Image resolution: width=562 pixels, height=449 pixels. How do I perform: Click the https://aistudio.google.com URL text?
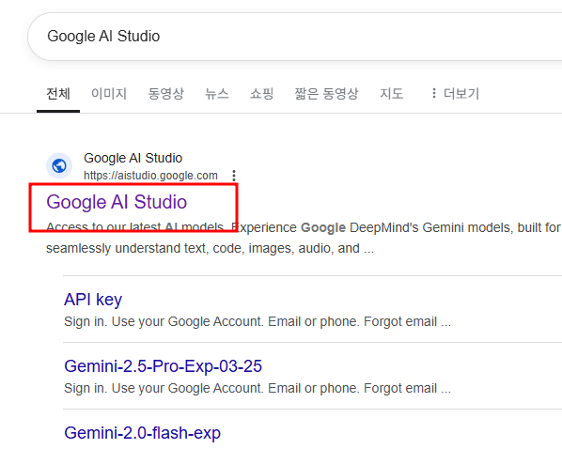pyautogui.click(x=150, y=176)
